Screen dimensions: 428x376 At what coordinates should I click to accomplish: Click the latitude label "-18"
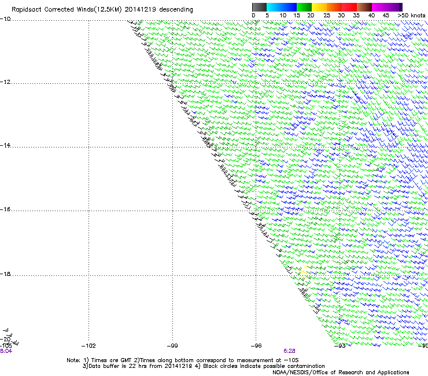(x=5, y=274)
